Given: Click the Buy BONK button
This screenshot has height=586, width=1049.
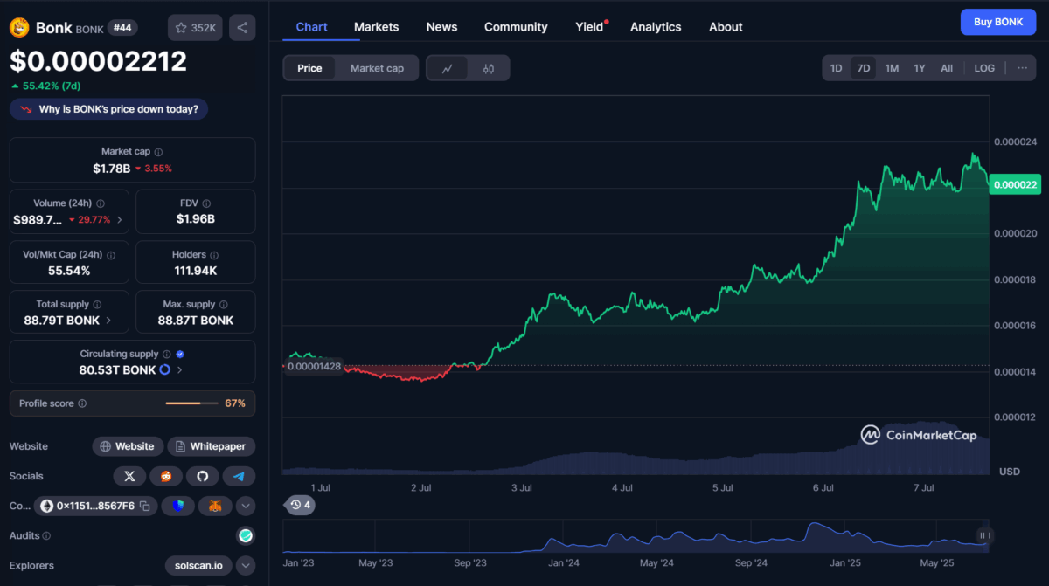Looking at the screenshot, I should (x=997, y=22).
